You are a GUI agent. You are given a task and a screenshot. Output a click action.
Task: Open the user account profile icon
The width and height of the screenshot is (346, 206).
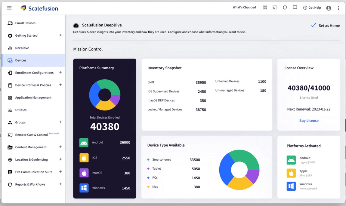(x=329, y=8)
